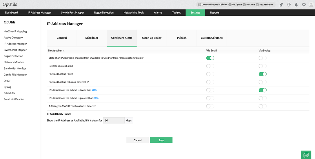
Task: Click the Request Demo icon
Action: coord(257,4)
